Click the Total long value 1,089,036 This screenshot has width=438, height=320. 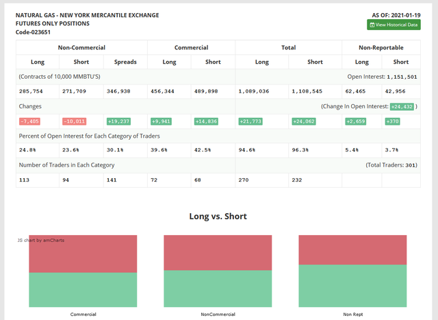254,91
